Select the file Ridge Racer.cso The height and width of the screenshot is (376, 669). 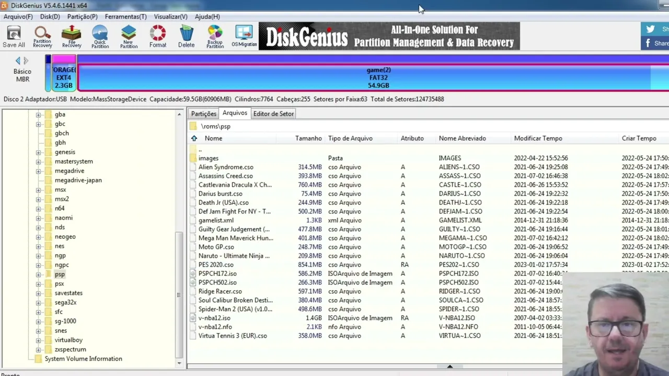tap(220, 291)
